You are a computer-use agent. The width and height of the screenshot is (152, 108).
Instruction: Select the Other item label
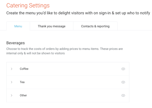23,95
